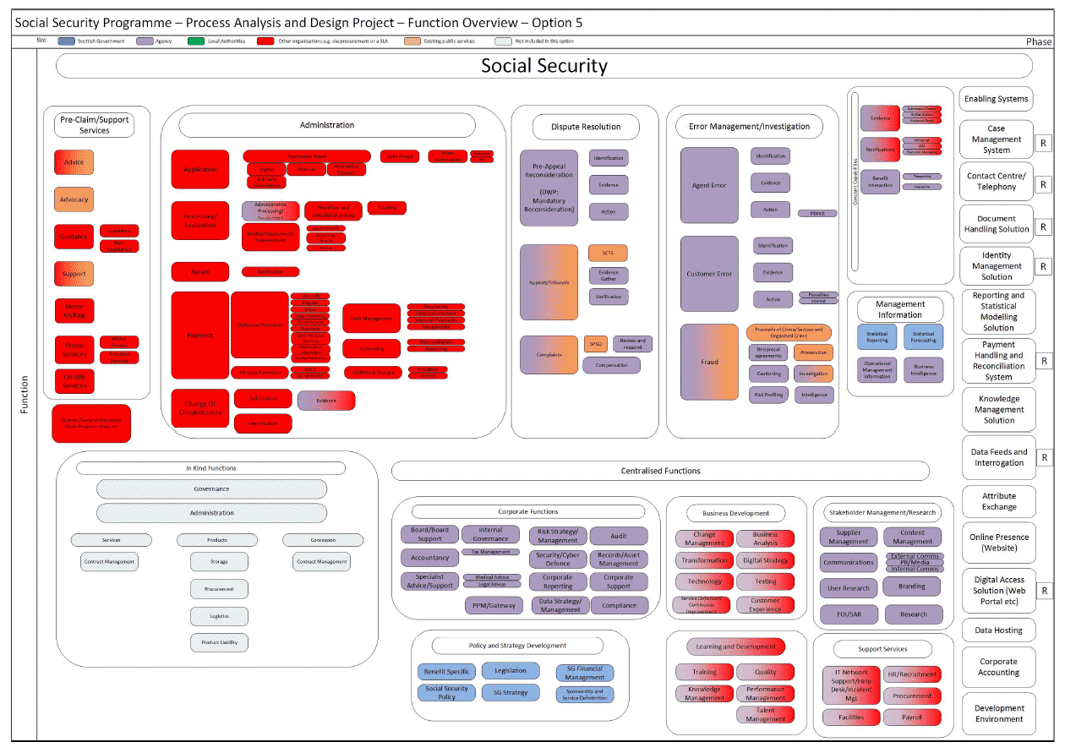Select the Advocacy box
The height and width of the screenshot is (753, 1065).
[74, 199]
